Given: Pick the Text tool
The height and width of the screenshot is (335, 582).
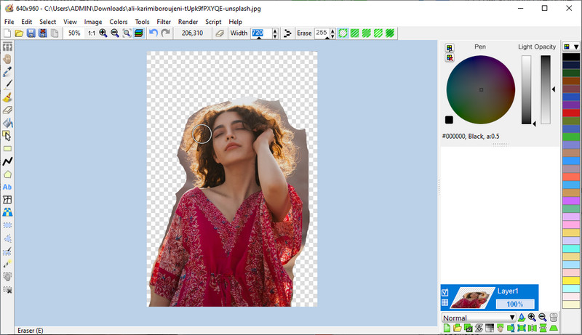Looking at the screenshot, I should [8, 187].
